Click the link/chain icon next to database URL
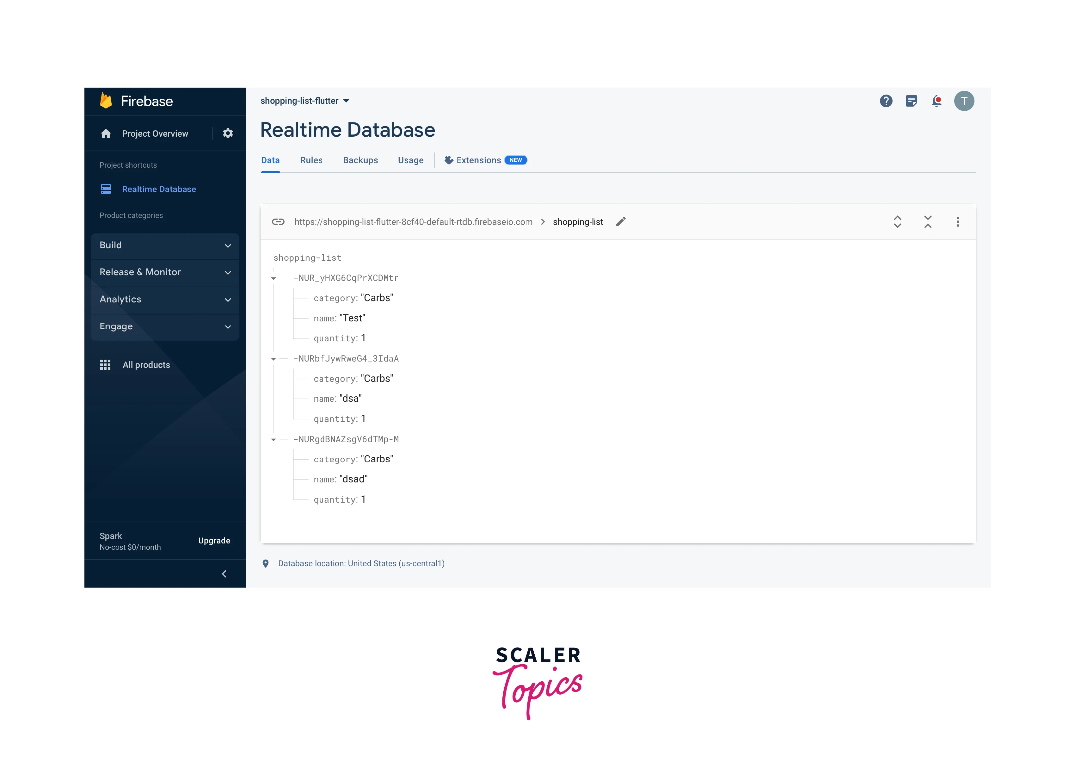The height and width of the screenshot is (781, 1075). tap(279, 221)
